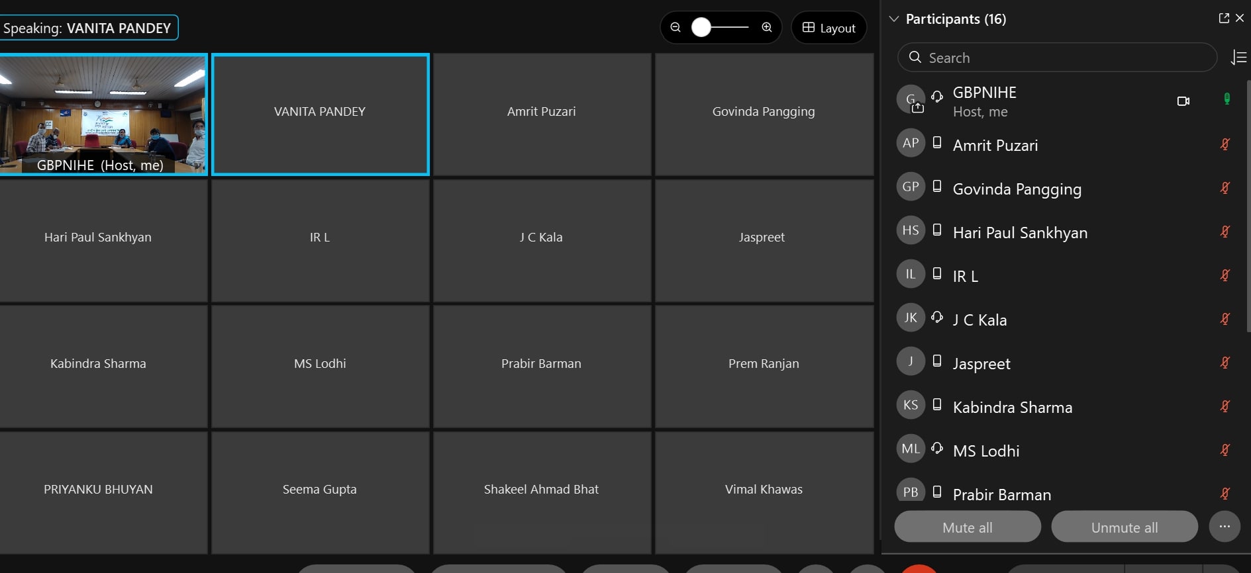This screenshot has height=573, width=1251.
Task: Click the zoom in magnifier icon
Action: pyautogui.click(x=767, y=27)
